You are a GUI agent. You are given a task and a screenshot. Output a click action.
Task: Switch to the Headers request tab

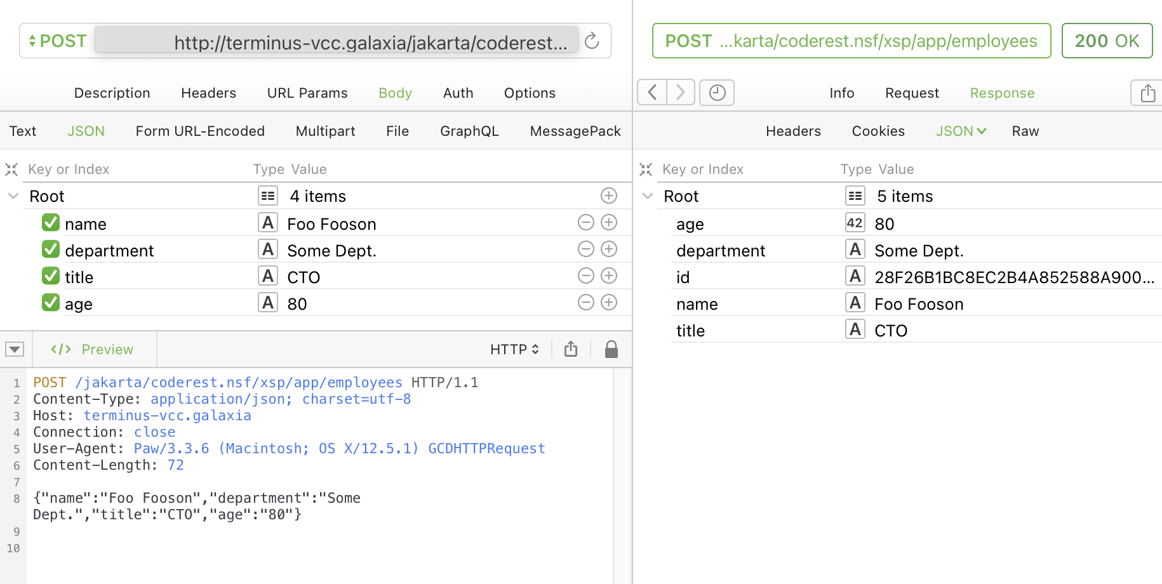[208, 93]
